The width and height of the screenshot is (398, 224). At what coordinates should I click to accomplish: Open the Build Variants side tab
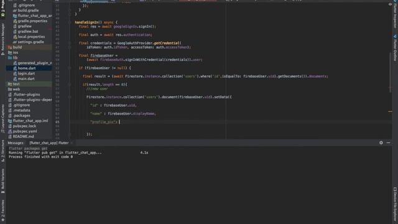coord(2,181)
